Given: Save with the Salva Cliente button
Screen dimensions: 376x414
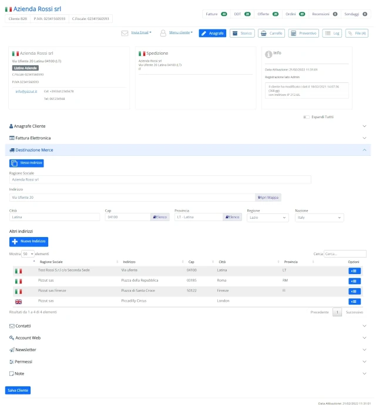Looking at the screenshot, I should click(x=18, y=390).
